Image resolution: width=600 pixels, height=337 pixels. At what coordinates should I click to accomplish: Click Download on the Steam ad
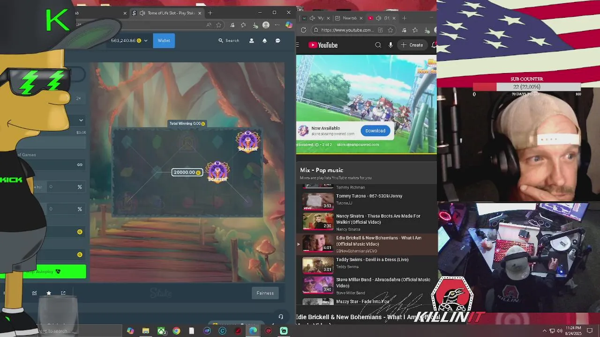[x=375, y=131]
